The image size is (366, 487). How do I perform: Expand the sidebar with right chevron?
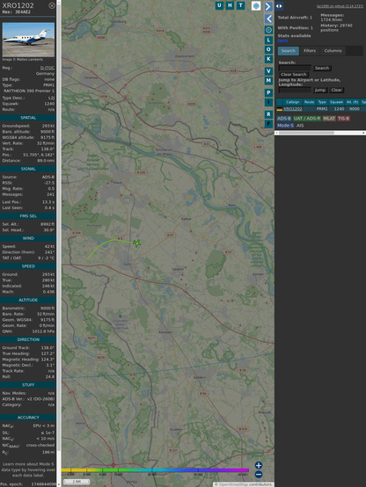pos(268,6)
